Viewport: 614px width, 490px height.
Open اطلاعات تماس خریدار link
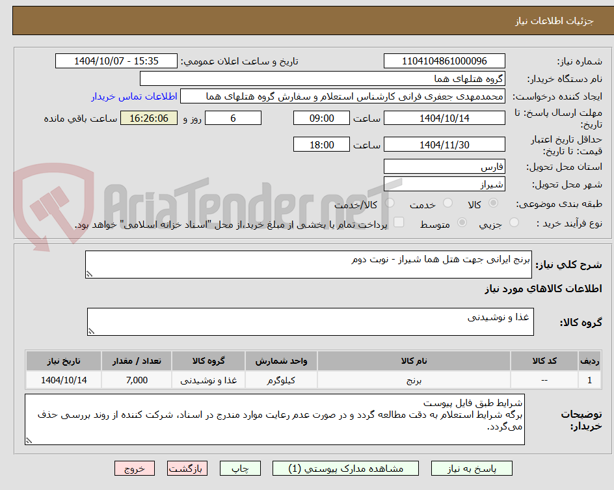pos(134,96)
